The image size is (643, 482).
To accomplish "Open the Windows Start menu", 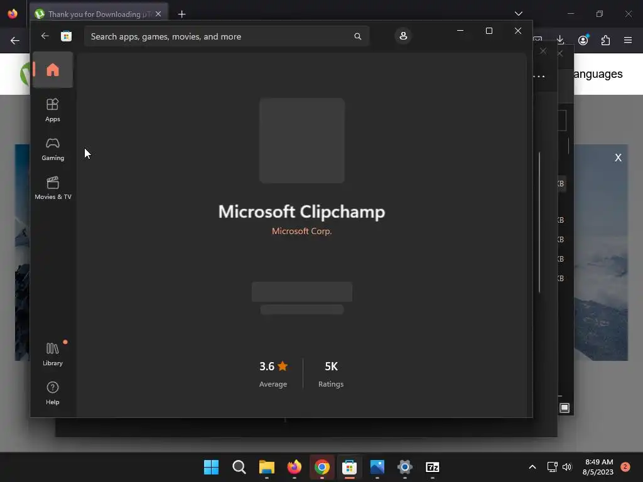I will (x=211, y=467).
